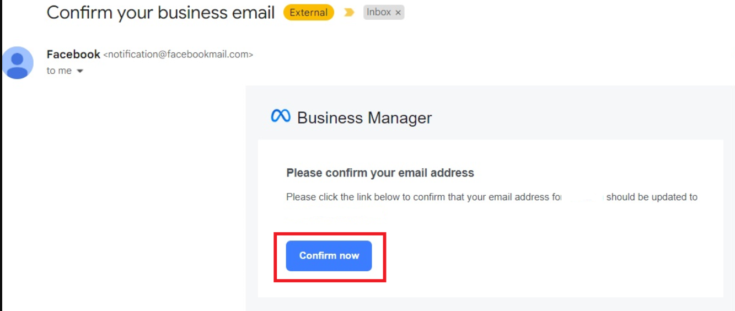
Task: Click "Please confirm your email address" heading
Action: 380,173
